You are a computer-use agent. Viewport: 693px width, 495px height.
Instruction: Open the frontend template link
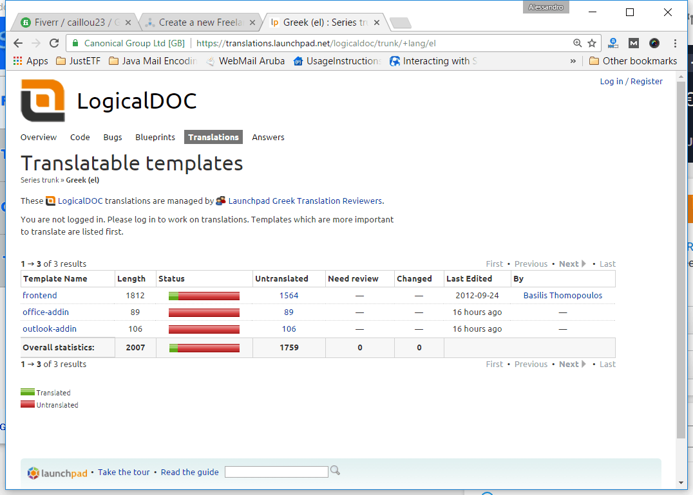coord(40,296)
